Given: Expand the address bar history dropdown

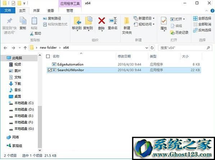Looking at the screenshot, I should (x=147, y=48).
